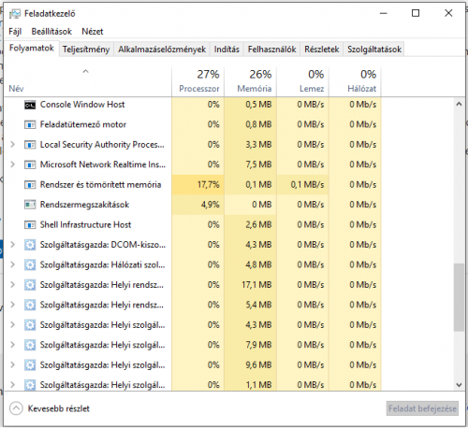Sort by the Név column header

pyautogui.click(x=88, y=81)
